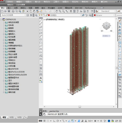
Task: Click the red layer color swatch
Action: (49, 15)
